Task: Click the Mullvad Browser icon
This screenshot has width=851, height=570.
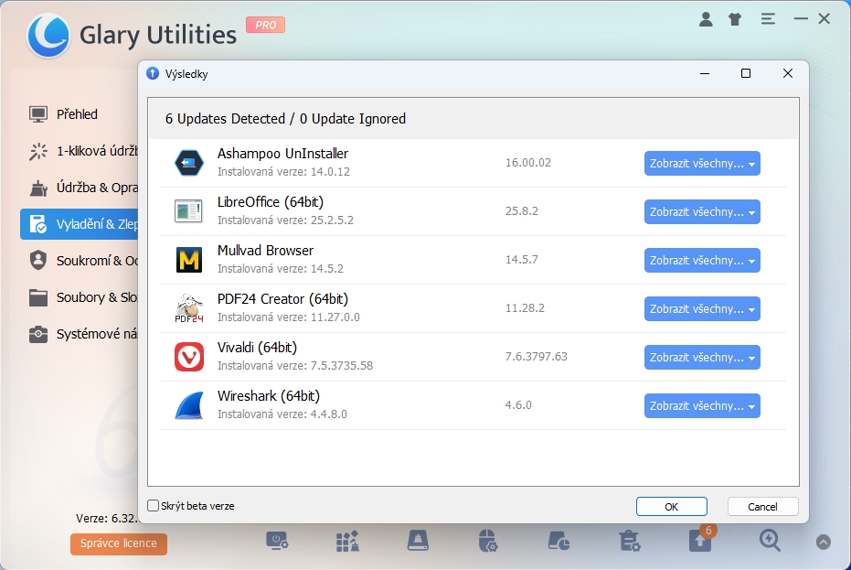Action: [x=189, y=260]
